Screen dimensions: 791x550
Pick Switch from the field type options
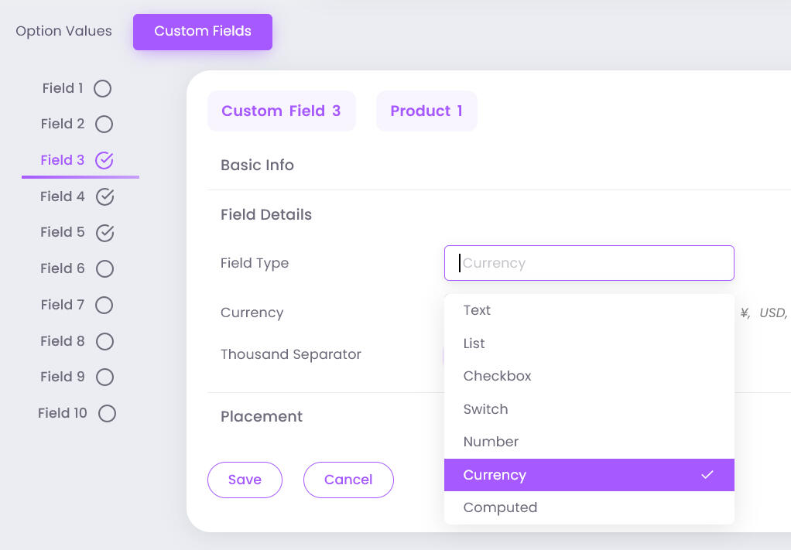pos(485,409)
